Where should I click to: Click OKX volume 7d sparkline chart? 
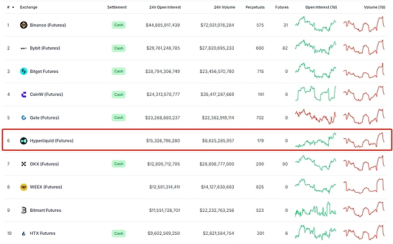[x=364, y=163]
